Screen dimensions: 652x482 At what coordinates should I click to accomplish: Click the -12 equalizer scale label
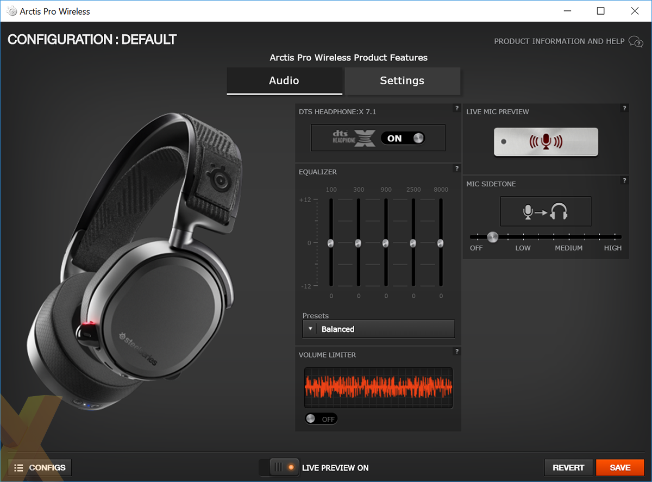point(305,286)
